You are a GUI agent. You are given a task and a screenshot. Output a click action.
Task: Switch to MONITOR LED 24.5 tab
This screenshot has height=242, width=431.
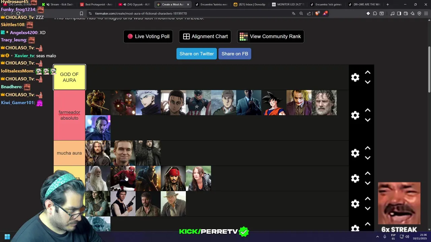point(289,4)
